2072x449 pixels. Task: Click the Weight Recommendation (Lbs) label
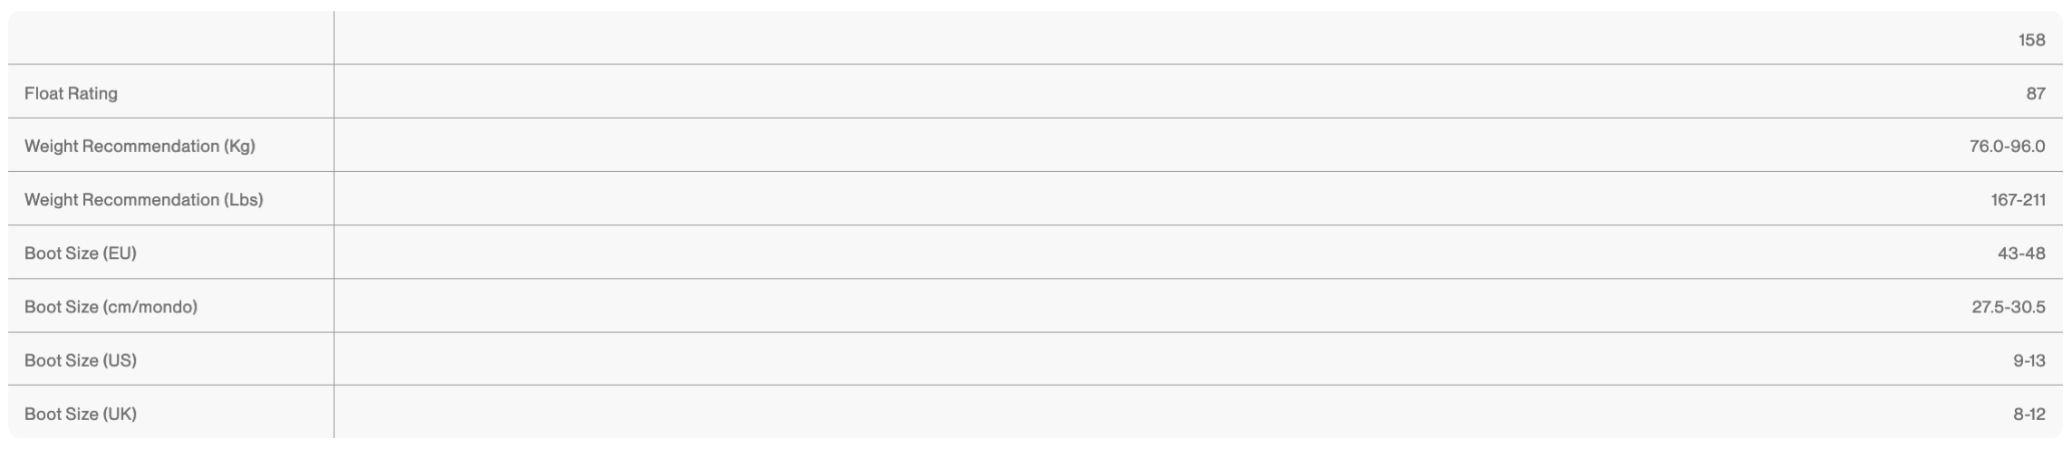point(143,199)
